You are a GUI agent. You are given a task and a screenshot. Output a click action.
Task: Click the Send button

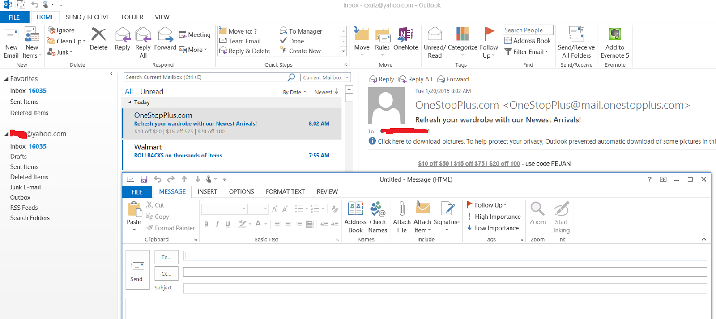(137, 270)
